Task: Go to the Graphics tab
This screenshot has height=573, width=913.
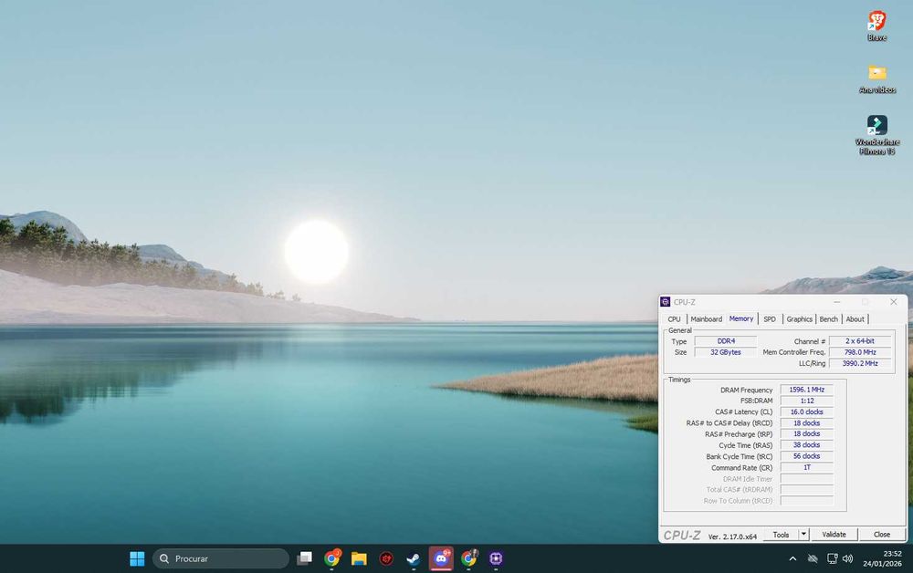Action: [799, 319]
